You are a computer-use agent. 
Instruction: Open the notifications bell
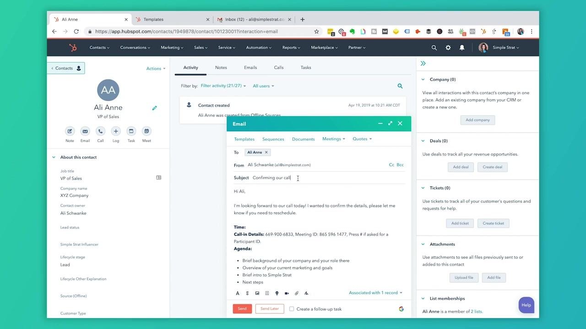point(462,48)
